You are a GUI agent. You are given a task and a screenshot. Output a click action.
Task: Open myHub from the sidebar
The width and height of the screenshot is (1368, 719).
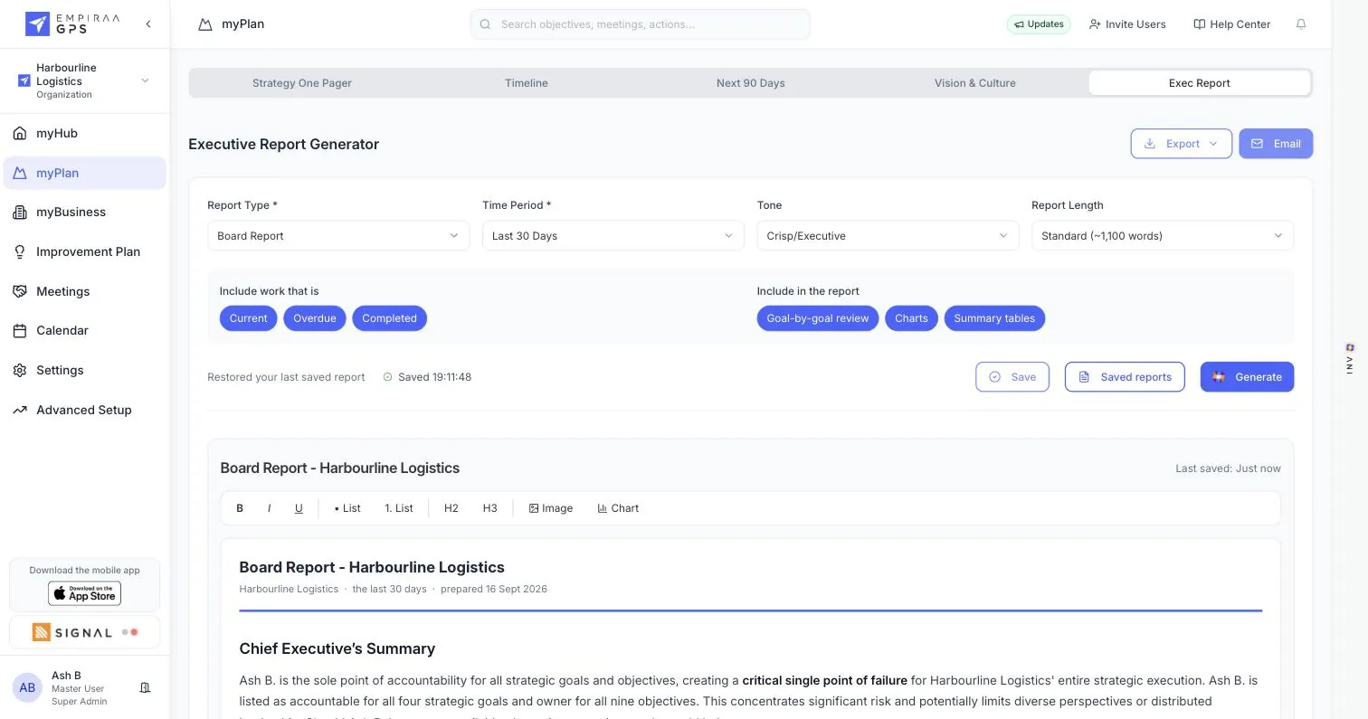coord(84,133)
